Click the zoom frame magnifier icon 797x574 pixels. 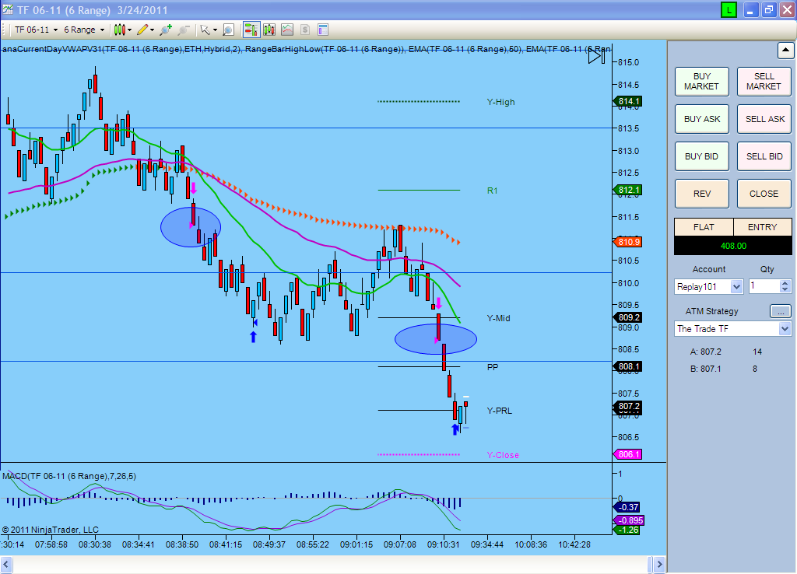pos(229,30)
